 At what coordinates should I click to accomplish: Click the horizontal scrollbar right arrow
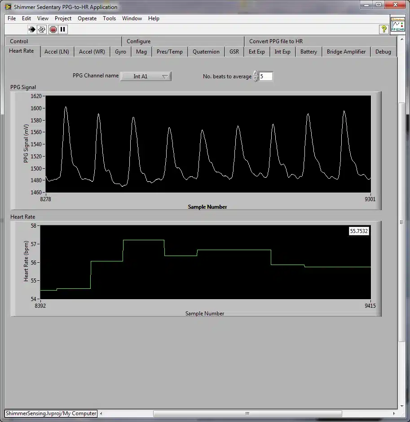[x=394, y=413]
